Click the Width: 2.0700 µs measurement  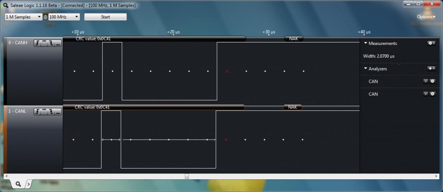pos(379,56)
